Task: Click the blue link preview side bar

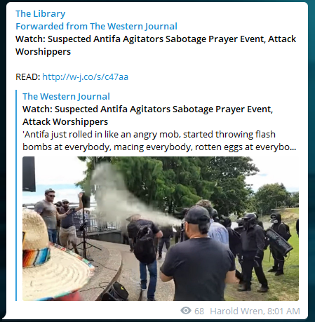Action: pyautogui.click(x=16, y=195)
